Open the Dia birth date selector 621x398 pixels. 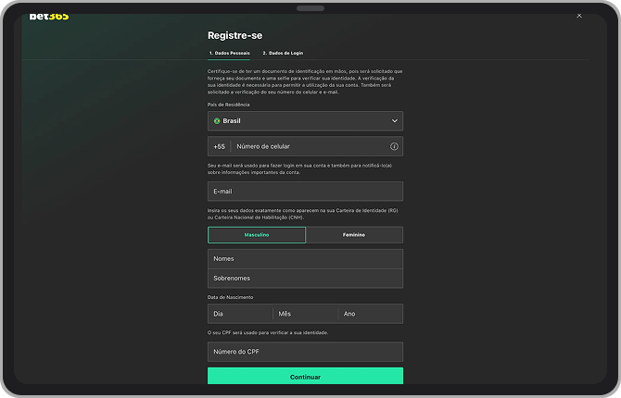tap(240, 314)
